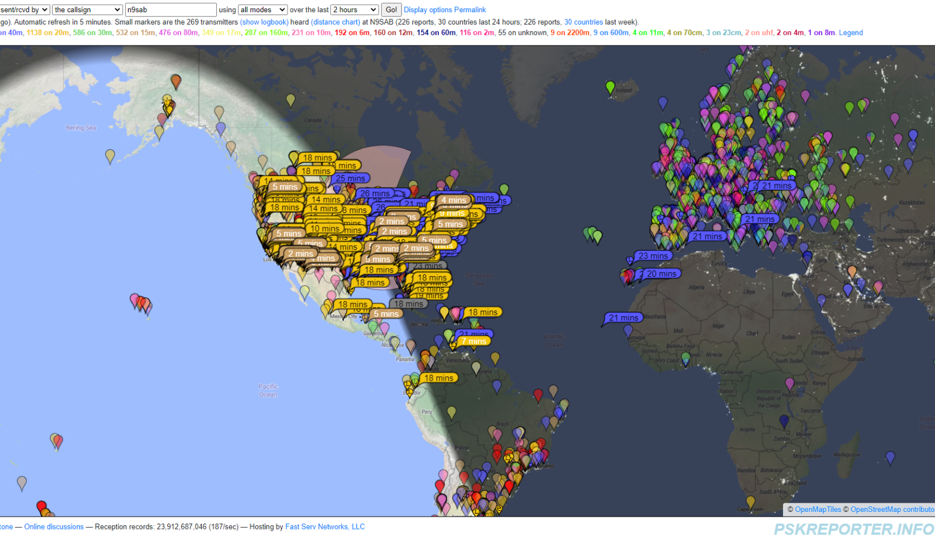Click the '21 mins' label over Mauritania

coord(623,318)
